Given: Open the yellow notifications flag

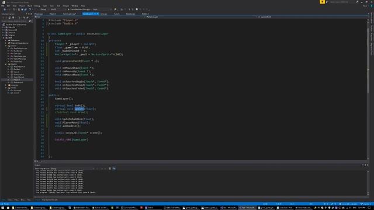Looking at the screenshot, I should point(322,2).
